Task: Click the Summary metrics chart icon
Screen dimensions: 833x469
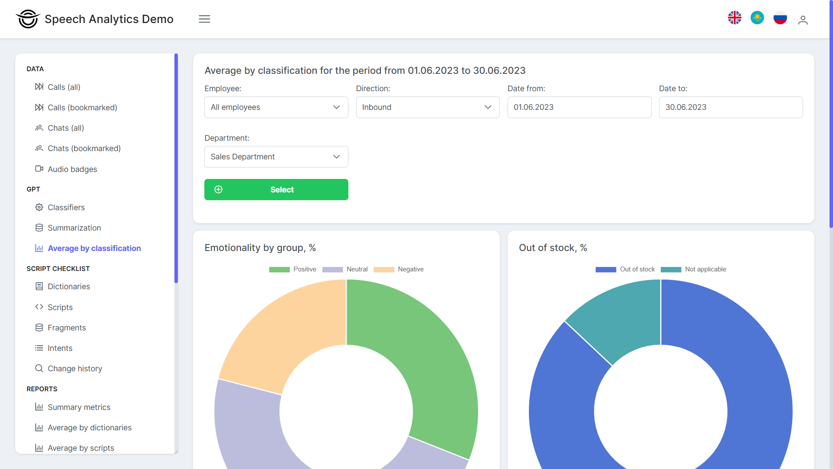Action: click(39, 407)
